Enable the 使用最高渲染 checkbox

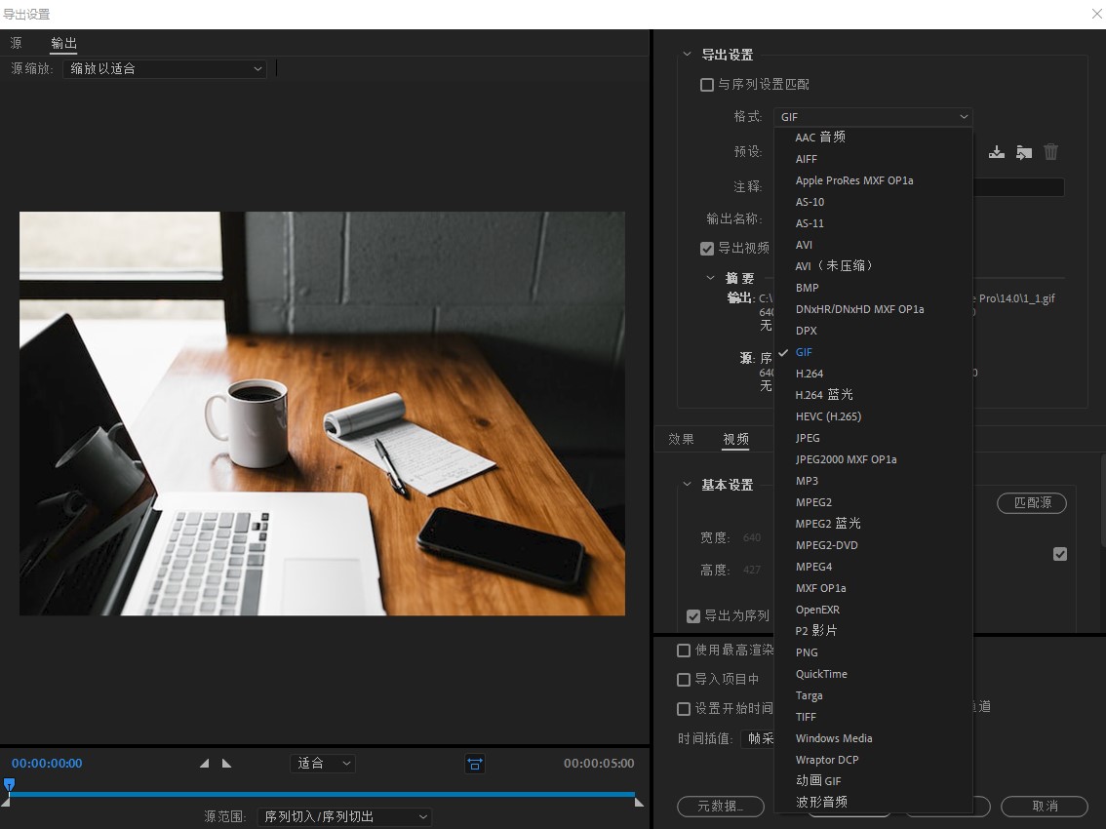684,651
